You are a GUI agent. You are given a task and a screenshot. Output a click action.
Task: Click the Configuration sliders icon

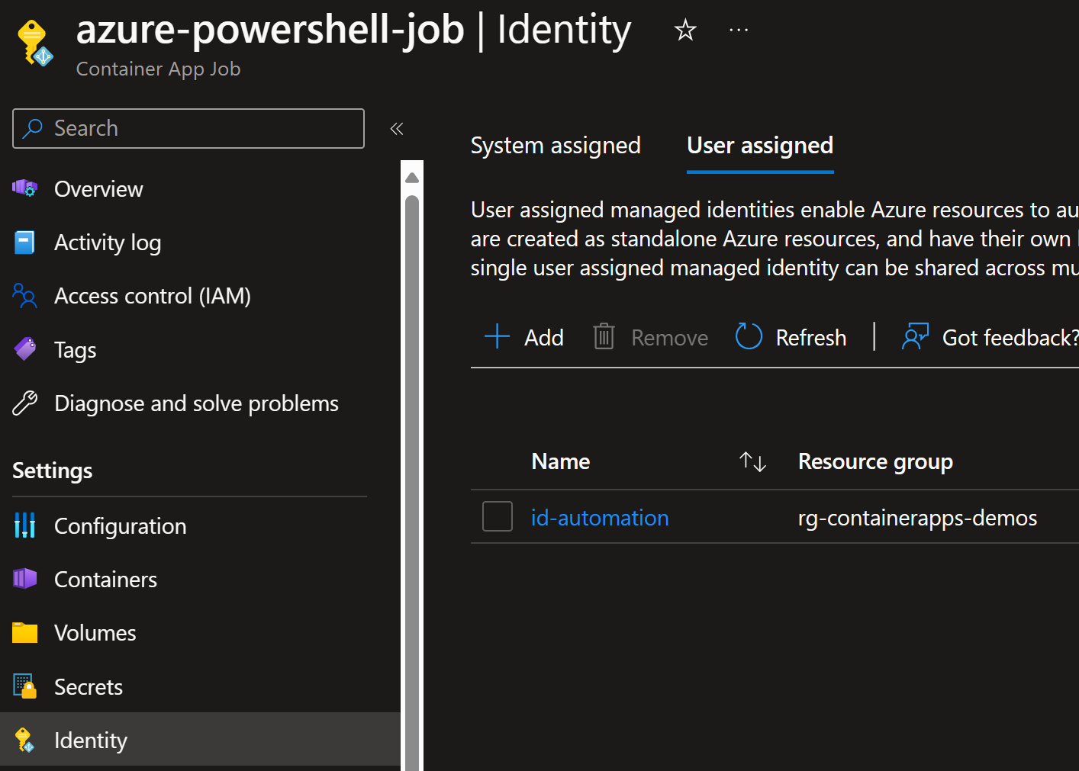25,525
